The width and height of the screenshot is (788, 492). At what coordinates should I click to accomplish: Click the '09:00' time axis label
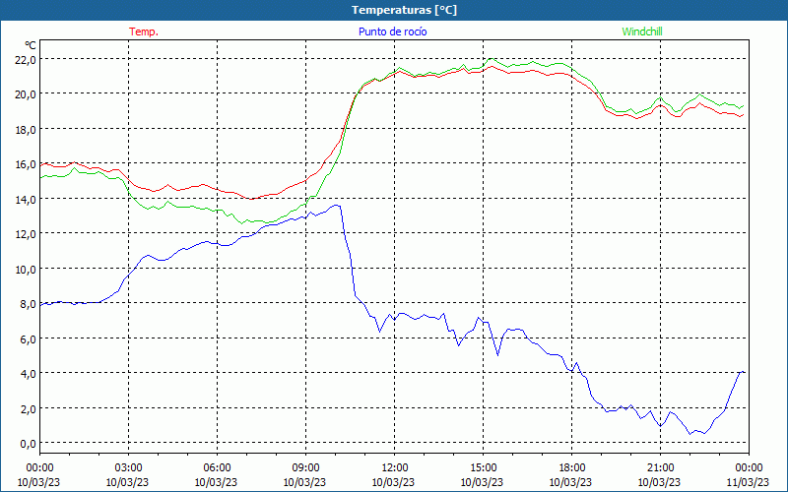(x=305, y=468)
